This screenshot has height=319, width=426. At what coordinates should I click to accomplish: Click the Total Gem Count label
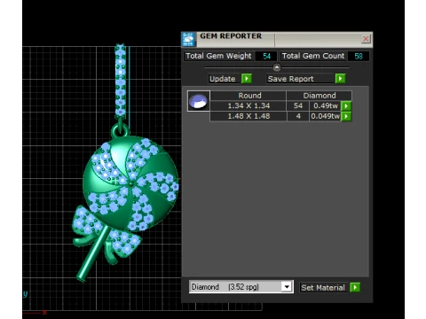(313, 56)
